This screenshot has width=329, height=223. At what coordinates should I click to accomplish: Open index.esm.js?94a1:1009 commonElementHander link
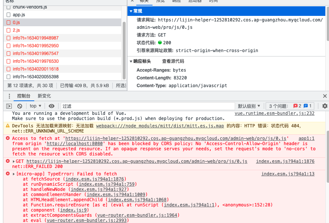point(116,195)
